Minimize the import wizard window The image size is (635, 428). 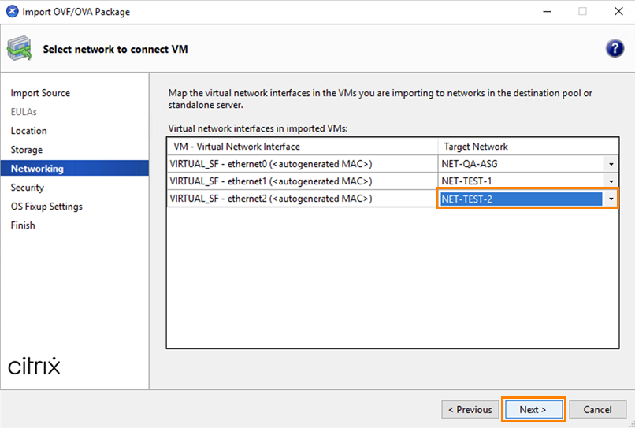(544, 12)
